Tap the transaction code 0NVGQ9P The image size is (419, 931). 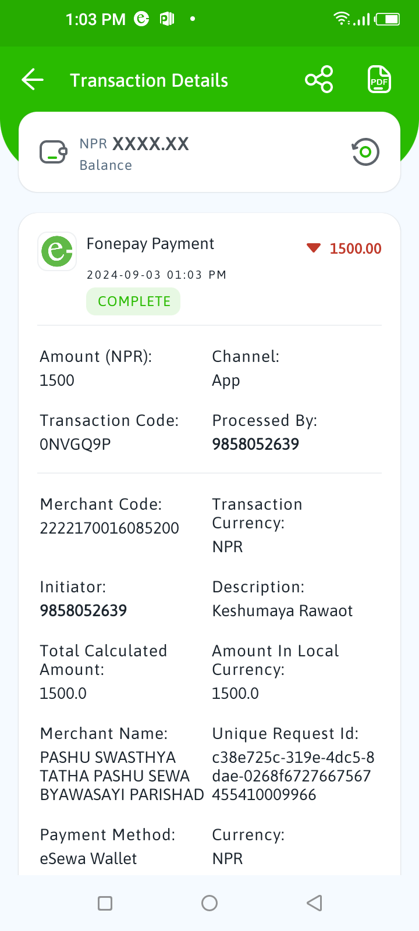[x=75, y=445]
